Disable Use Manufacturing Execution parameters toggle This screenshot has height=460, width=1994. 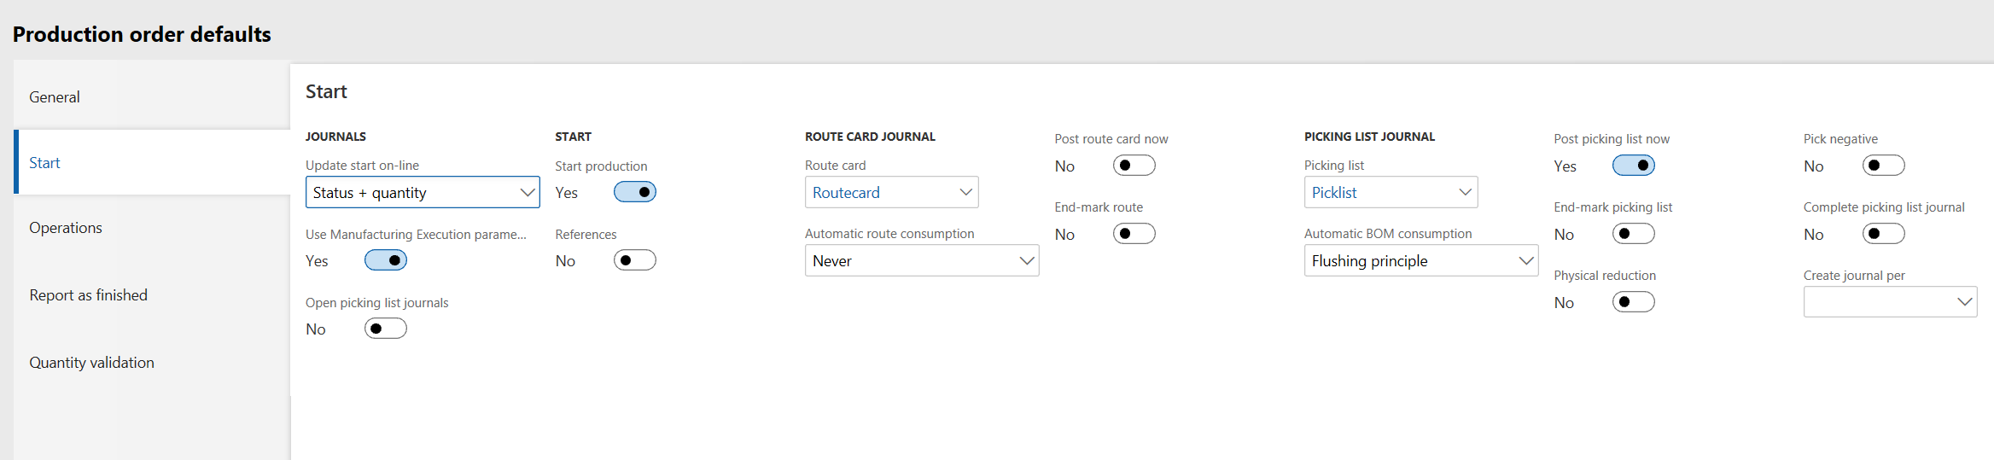385,260
